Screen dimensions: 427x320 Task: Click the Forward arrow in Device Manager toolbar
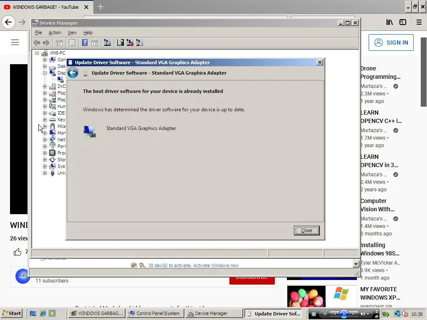pyautogui.click(x=46, y=43)
